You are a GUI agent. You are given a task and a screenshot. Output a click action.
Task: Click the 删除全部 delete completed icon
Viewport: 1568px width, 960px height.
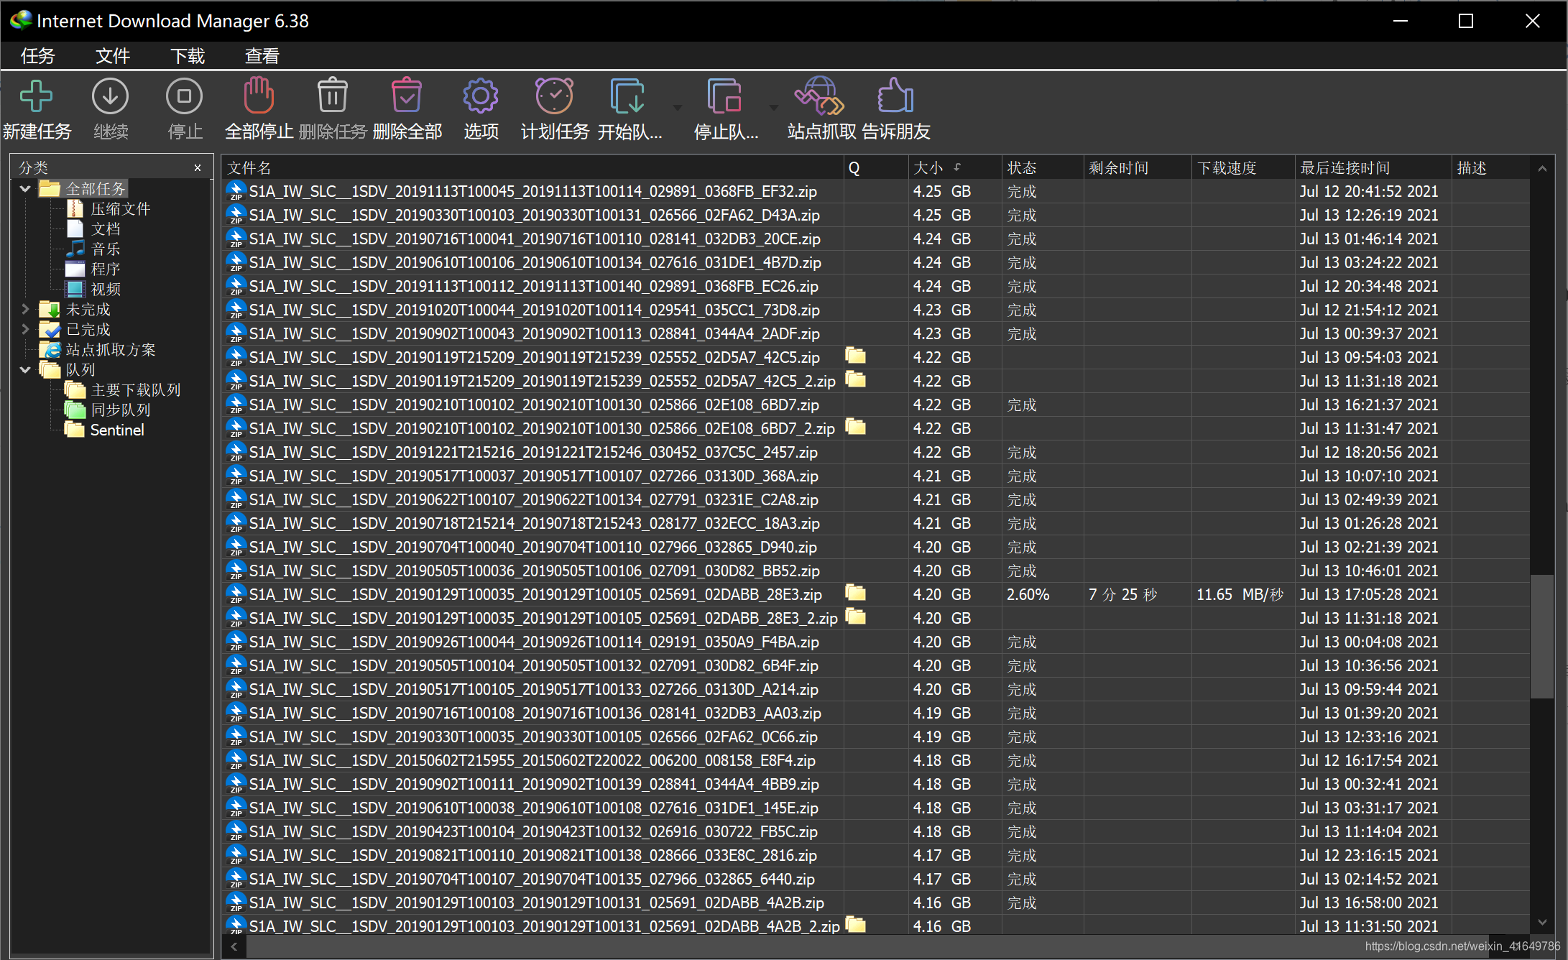[x=407, y=97]
